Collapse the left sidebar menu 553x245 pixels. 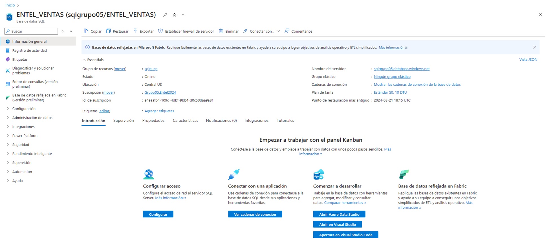point(71,31)
